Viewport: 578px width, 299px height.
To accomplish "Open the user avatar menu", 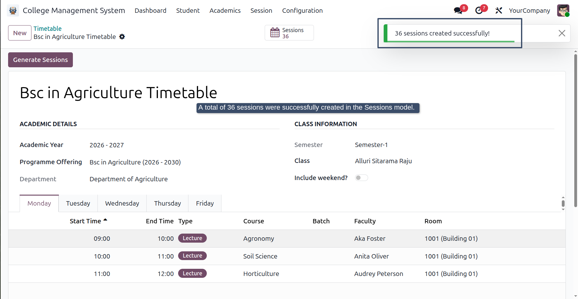I will click(x=563, y=11).
